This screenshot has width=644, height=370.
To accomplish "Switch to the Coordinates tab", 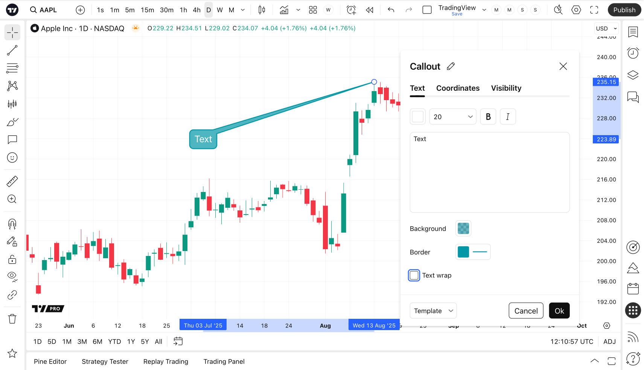I will pos(458,88).
